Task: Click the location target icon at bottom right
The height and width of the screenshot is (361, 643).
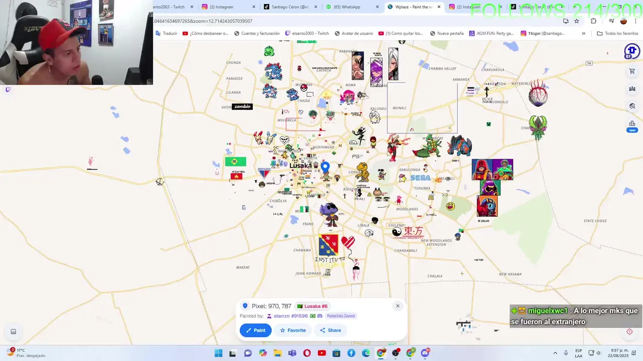Action: [x=629, y=331]
